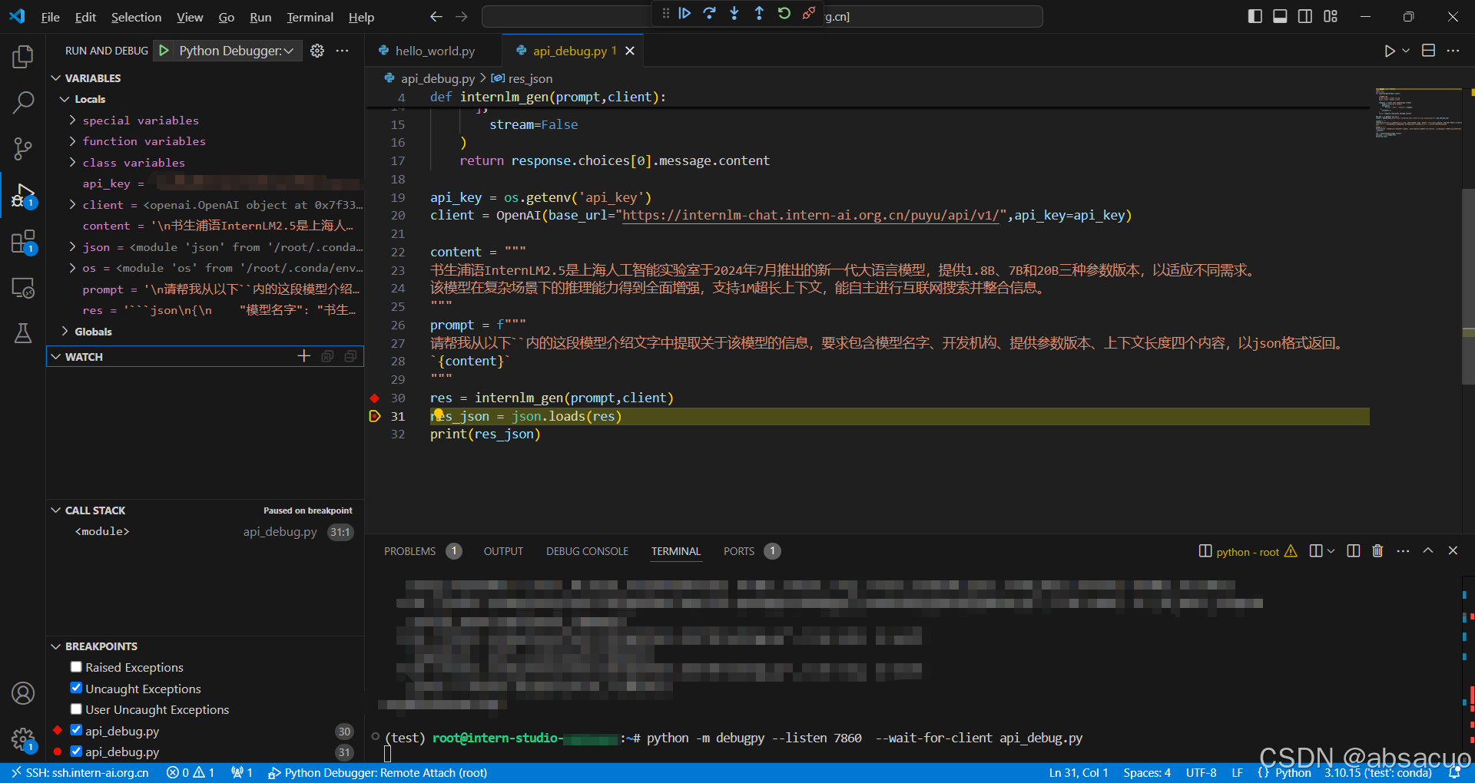Uncheck api_debug.py breakpoint at line 31
This screenshot has height=783, width=1475.
(76, 752)
